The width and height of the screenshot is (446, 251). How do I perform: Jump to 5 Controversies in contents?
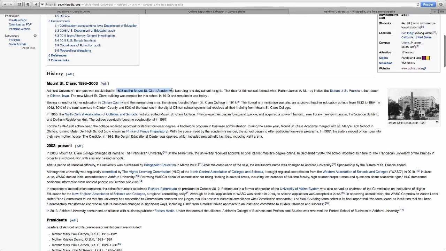(x=59, y=21)
